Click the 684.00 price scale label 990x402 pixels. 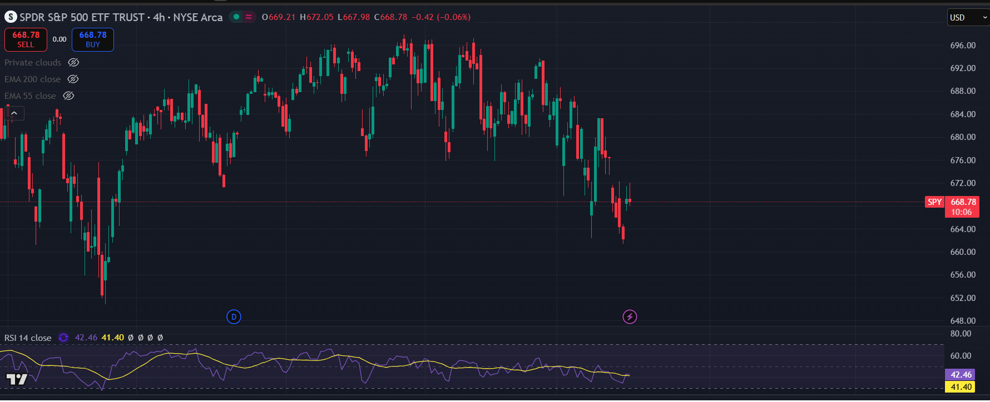point(963,114)
